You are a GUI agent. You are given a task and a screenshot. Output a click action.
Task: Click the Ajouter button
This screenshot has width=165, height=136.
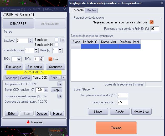pos(120,112)
